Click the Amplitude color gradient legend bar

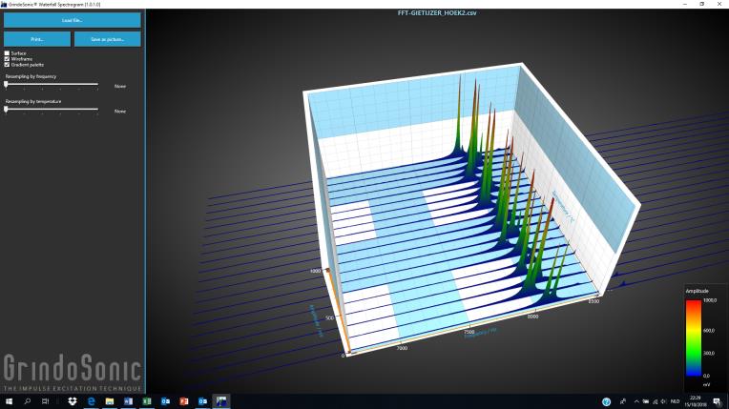coord(691,340)
